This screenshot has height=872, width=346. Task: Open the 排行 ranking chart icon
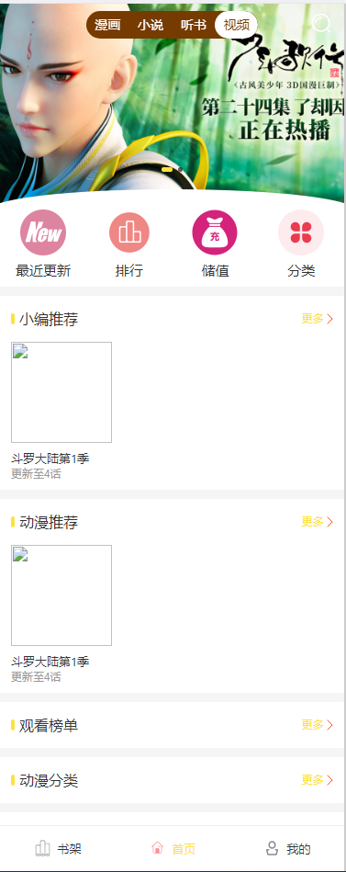point(129,232)
